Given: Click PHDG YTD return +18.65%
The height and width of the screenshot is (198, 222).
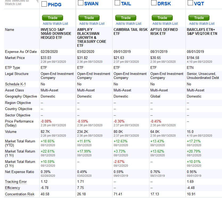Looking at the screenshot, I should point(48,141).
